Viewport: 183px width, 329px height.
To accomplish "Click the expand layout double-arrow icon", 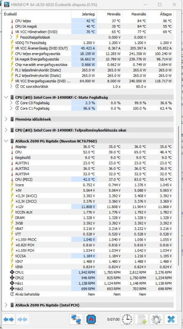I will (9, 320).
